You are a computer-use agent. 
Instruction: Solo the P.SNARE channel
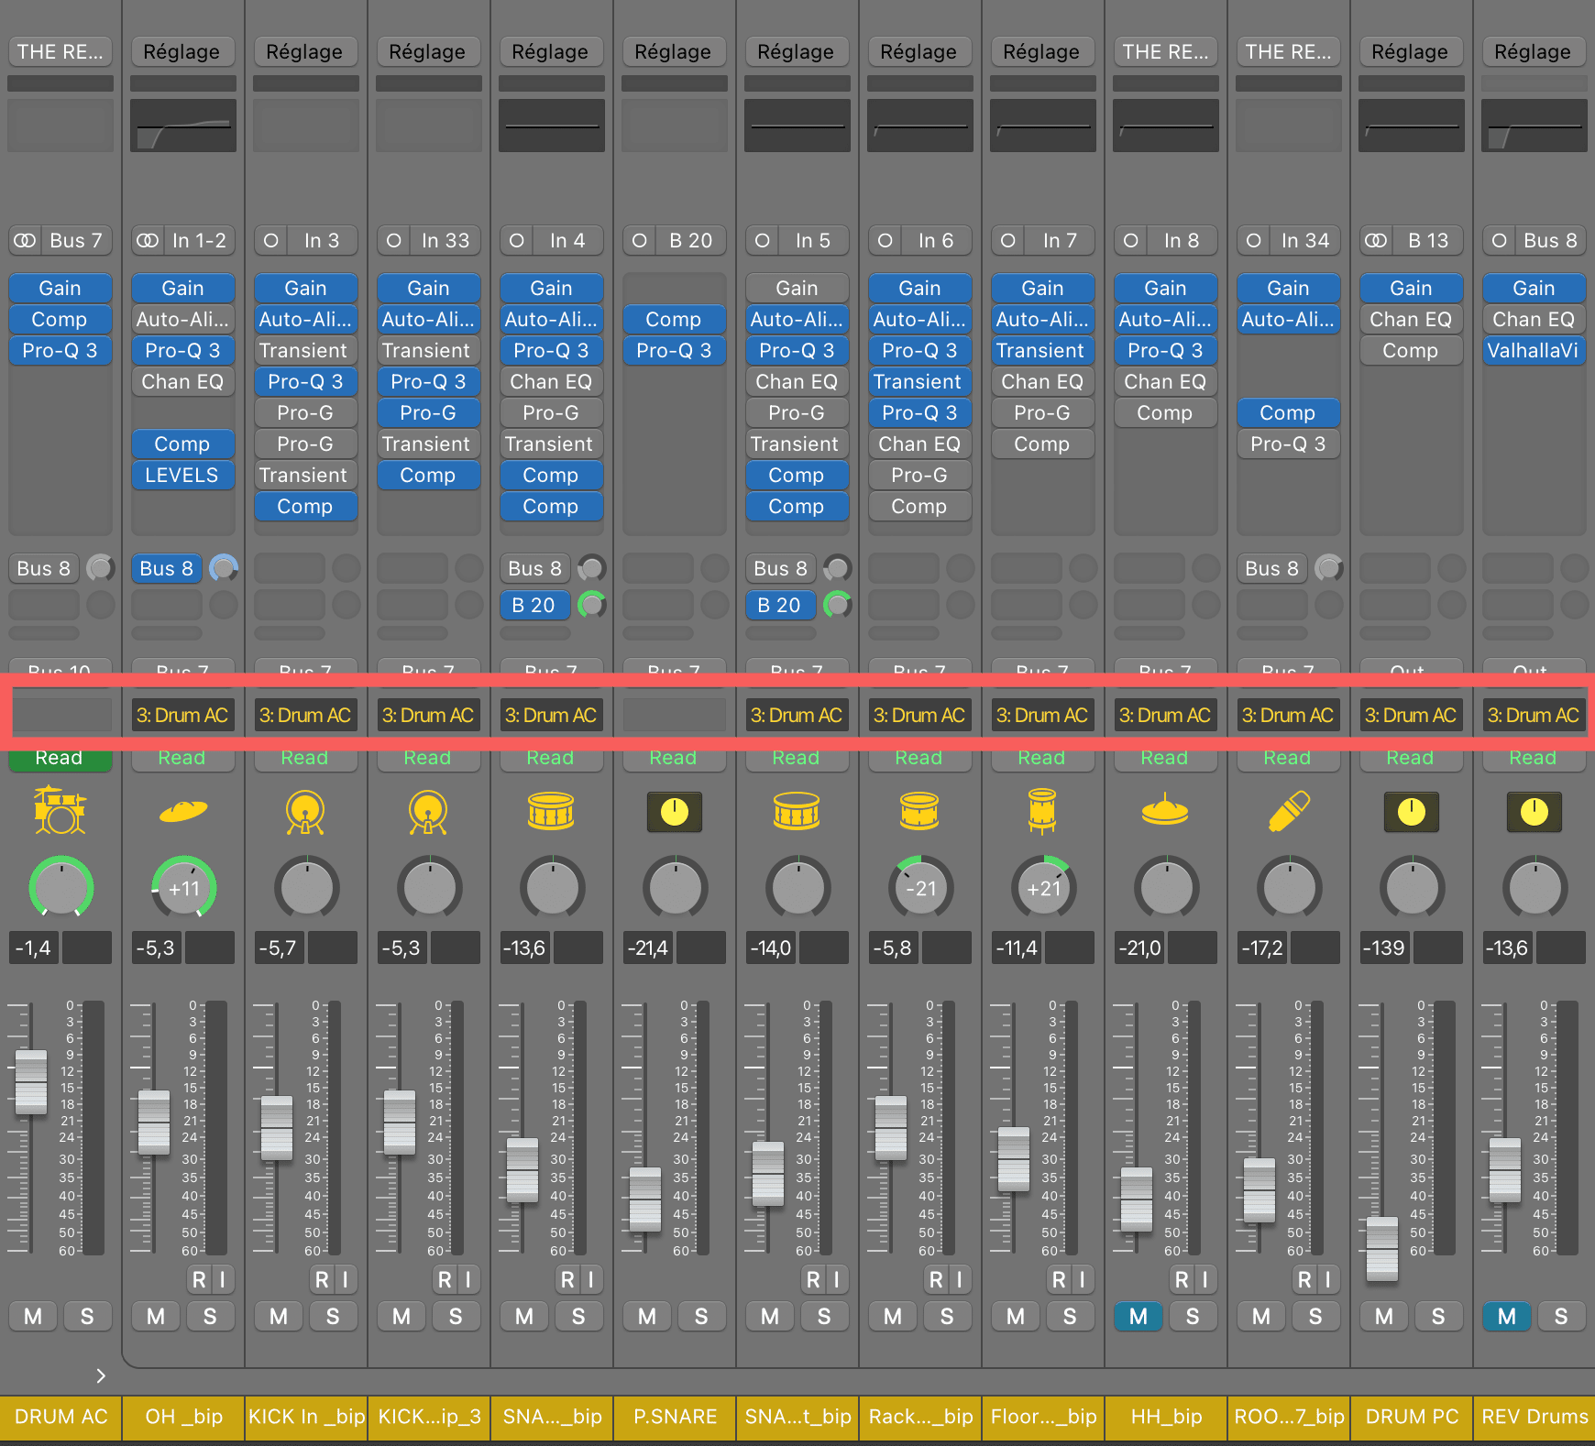701,1316
